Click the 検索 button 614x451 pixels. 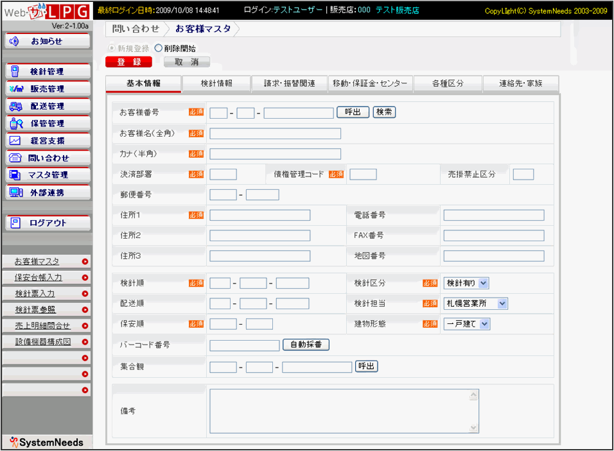click(384, 112)
